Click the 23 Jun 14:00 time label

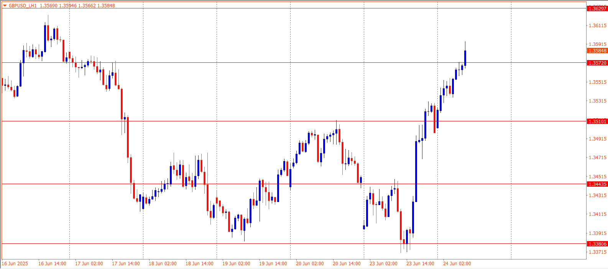[420, 264]
